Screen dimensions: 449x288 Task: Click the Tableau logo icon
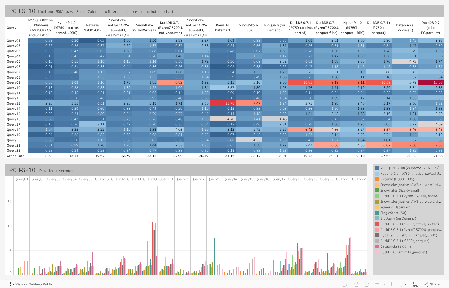[x=12, y=284]
